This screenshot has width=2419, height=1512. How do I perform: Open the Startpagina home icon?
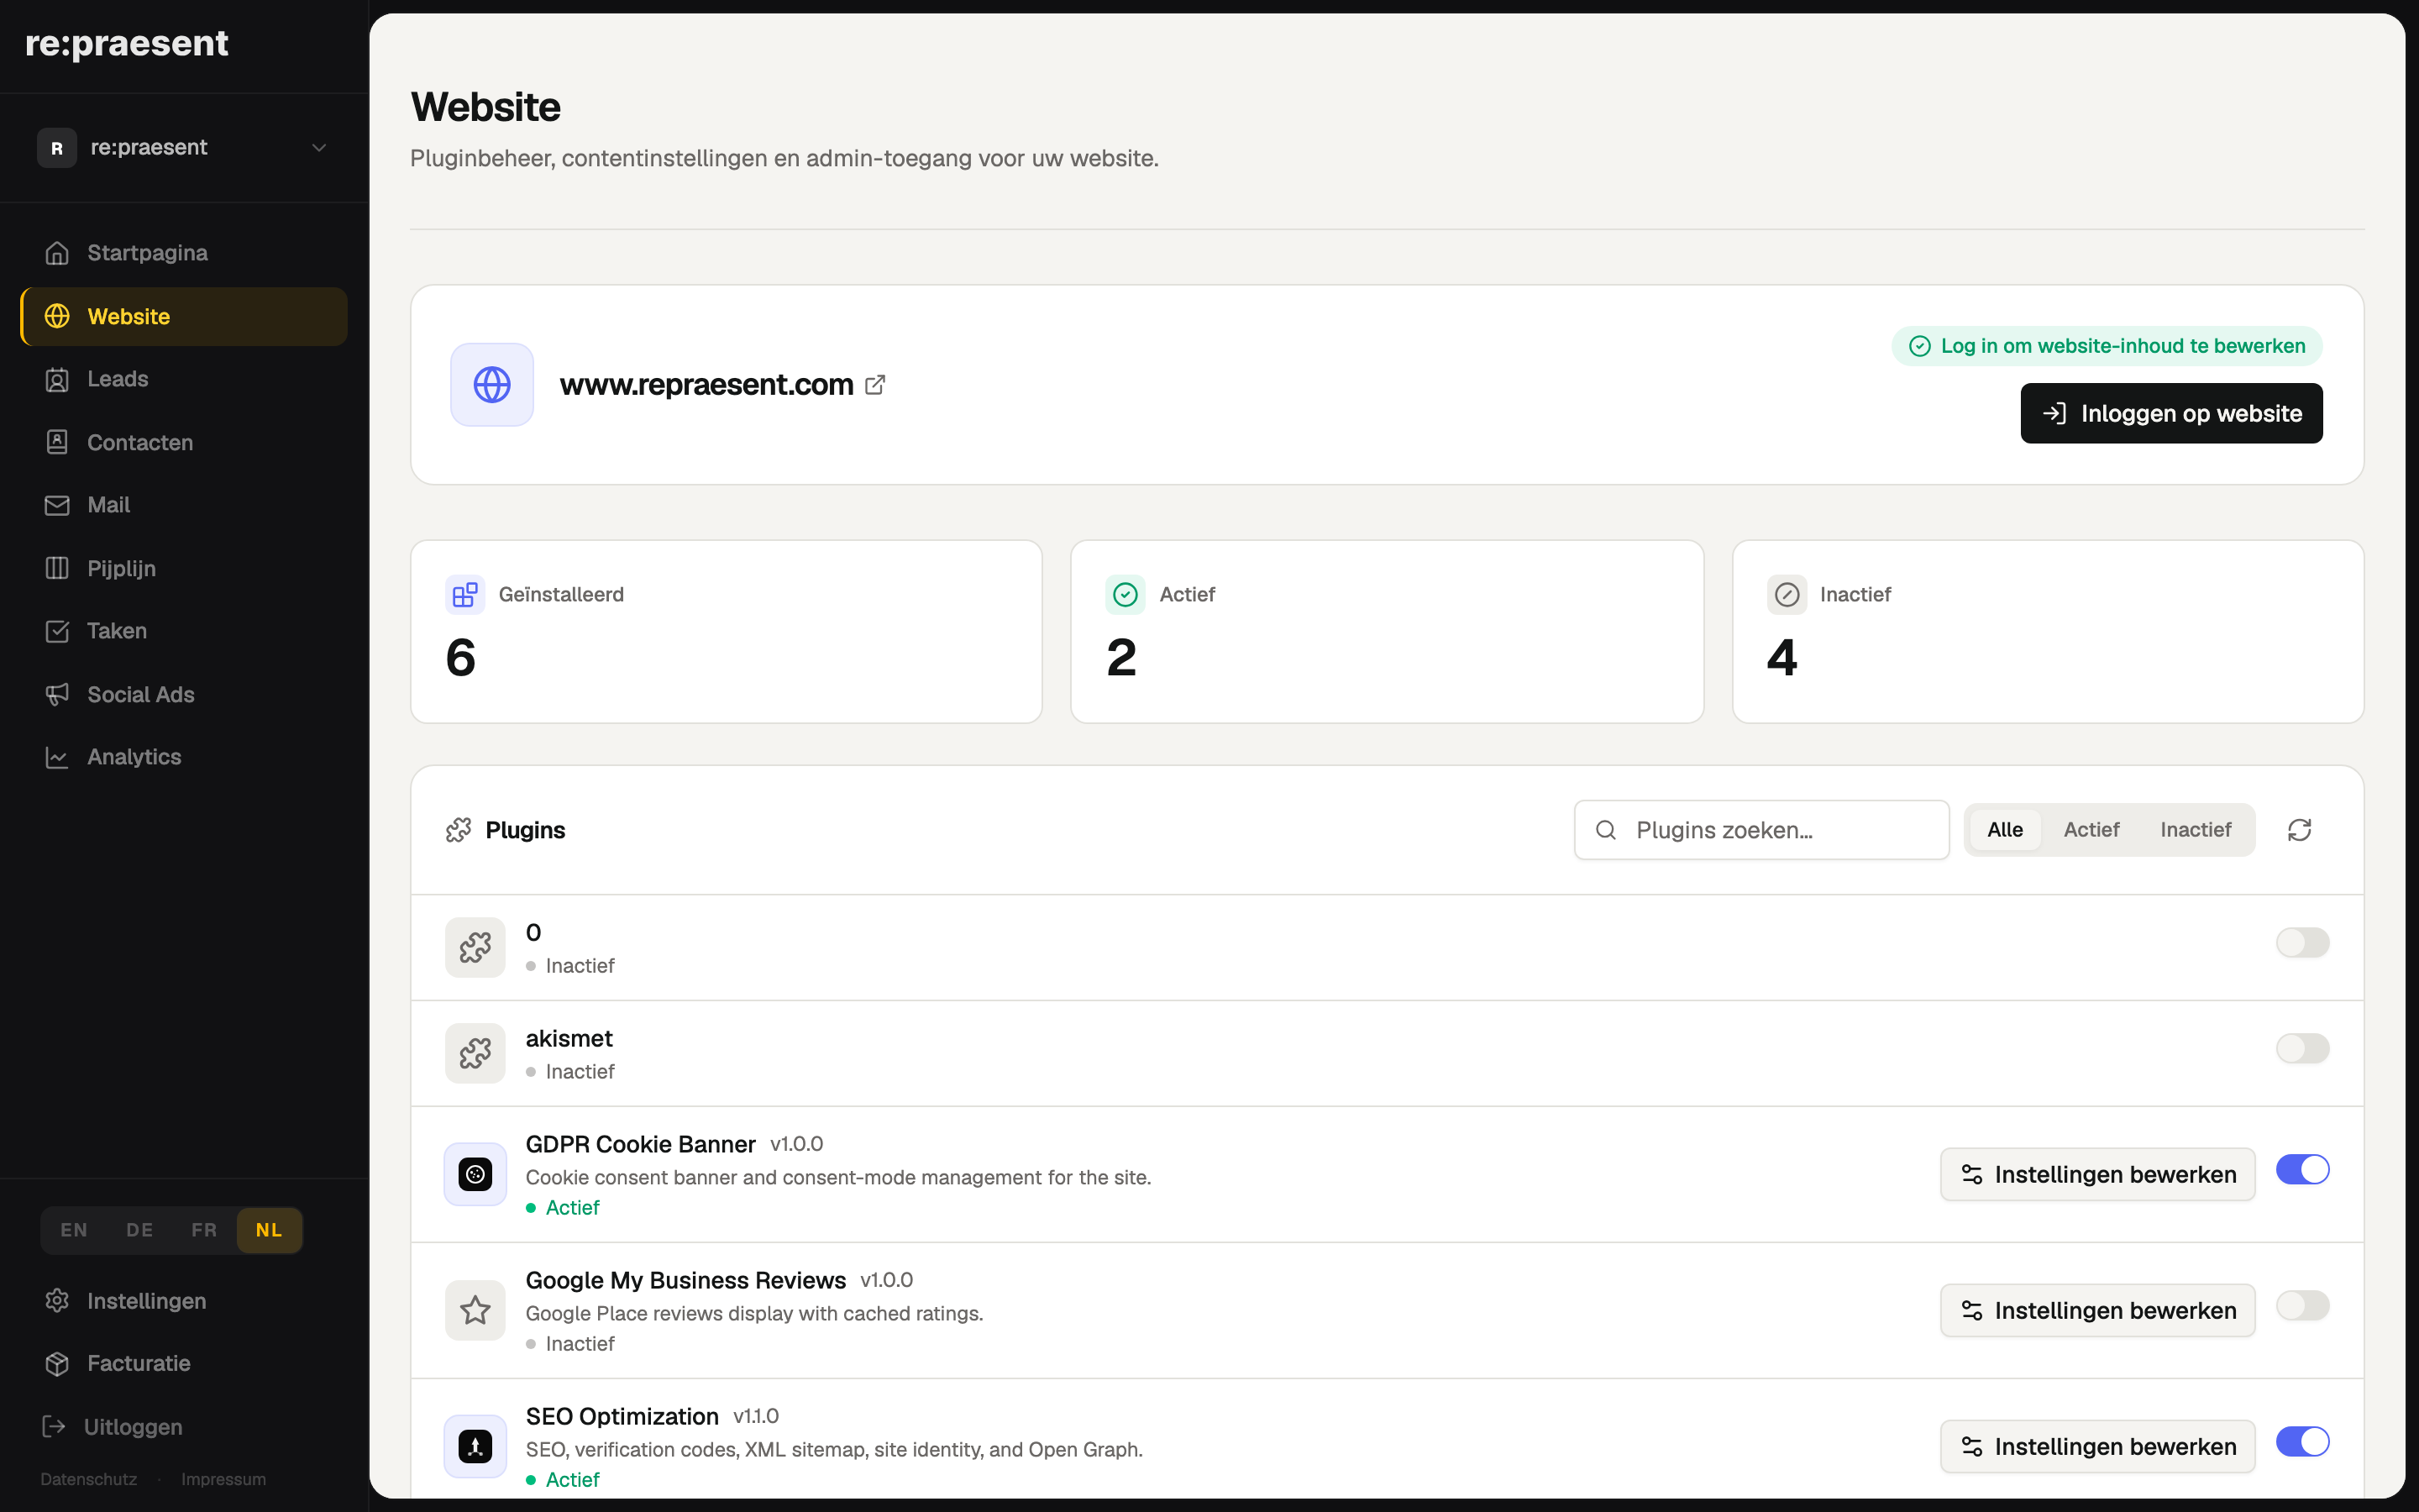tap(57, 253)
